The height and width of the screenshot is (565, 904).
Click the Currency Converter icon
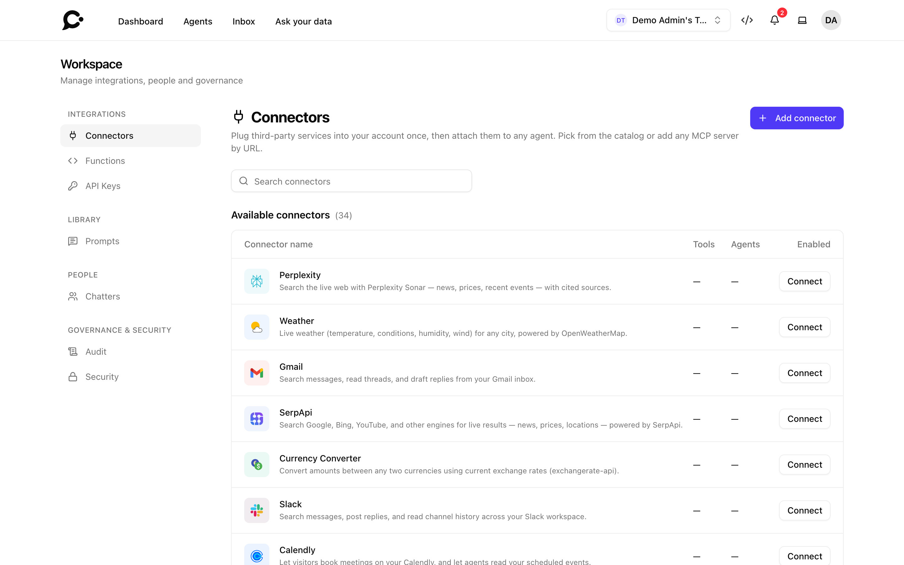(x=257, y=465)
